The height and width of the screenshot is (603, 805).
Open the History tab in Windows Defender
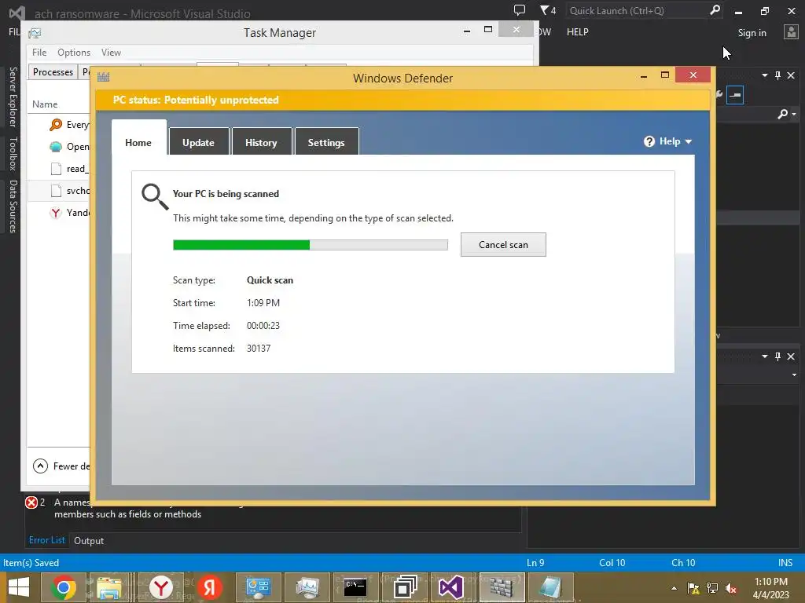[x=261, y=142]
